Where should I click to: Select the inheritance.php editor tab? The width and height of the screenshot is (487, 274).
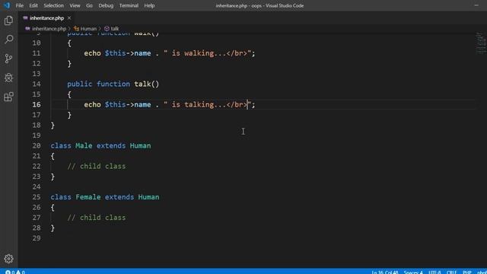click(47, 18)
